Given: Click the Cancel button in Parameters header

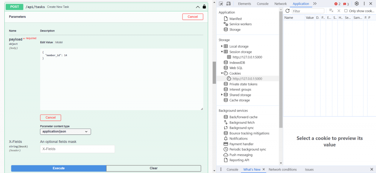Looking at the screenshot, I should 192,17.
